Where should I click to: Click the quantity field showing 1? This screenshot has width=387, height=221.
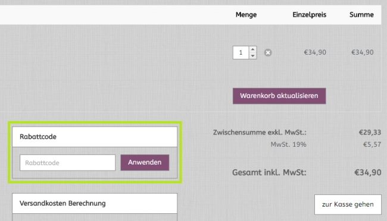pos(241,52)
